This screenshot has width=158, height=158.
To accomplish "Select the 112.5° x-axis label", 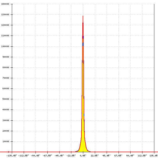I will [142, 156].
